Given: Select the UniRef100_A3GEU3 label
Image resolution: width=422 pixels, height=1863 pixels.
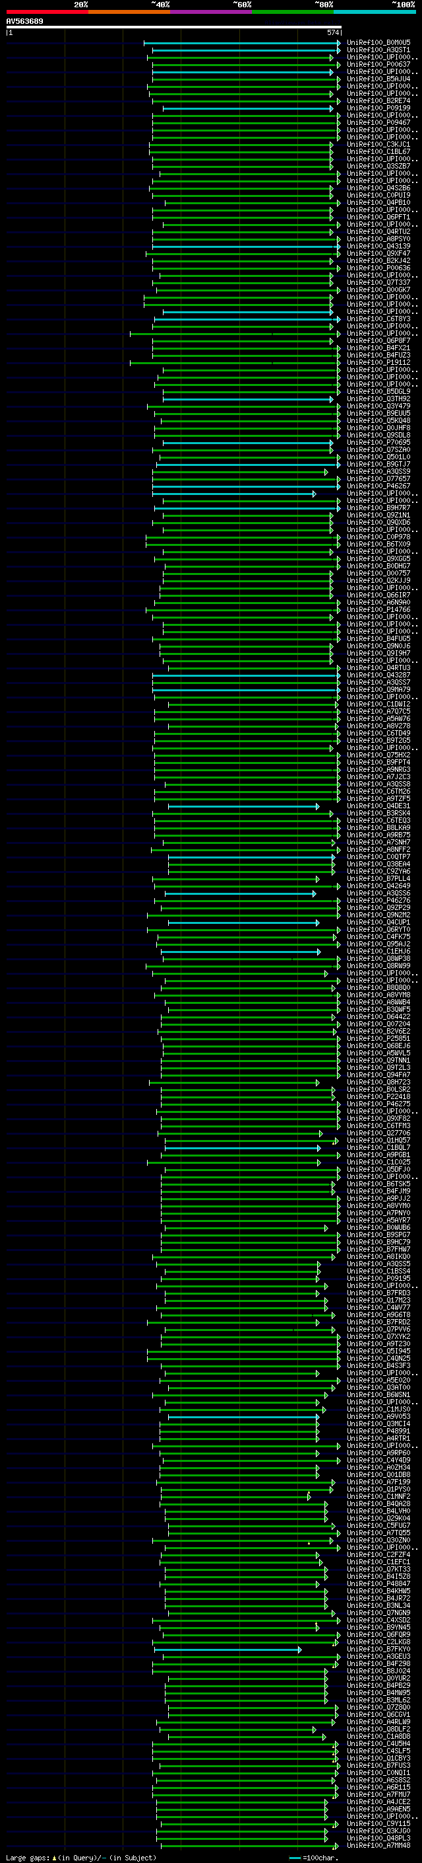Looking at the screenshot, I should pyautogui.click(x=378, y=1656).
